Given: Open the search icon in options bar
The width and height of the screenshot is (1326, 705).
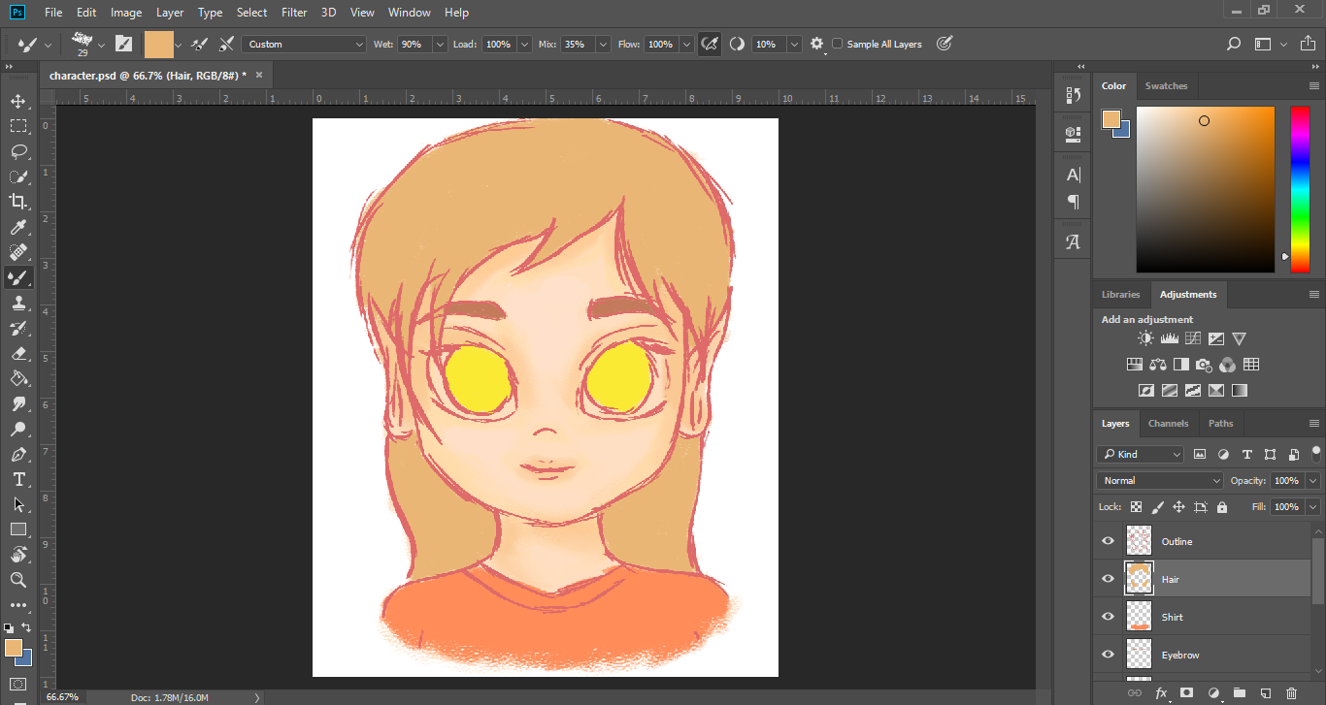Looking at the screenshot, I should [x=1234, y=44].
